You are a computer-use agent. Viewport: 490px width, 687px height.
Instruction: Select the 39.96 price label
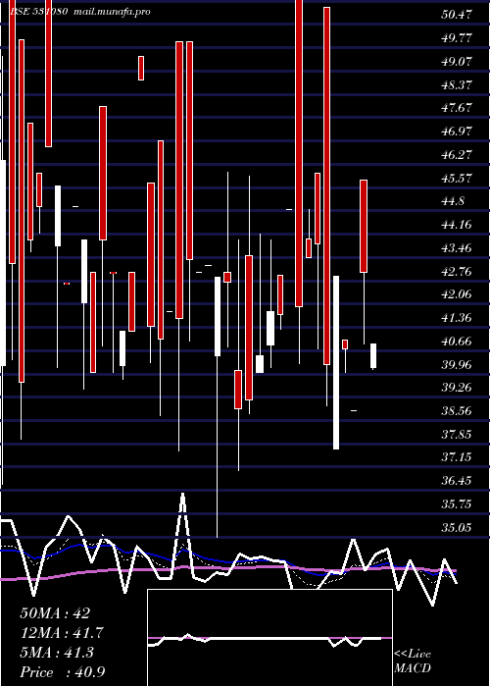tap(457, 365)
